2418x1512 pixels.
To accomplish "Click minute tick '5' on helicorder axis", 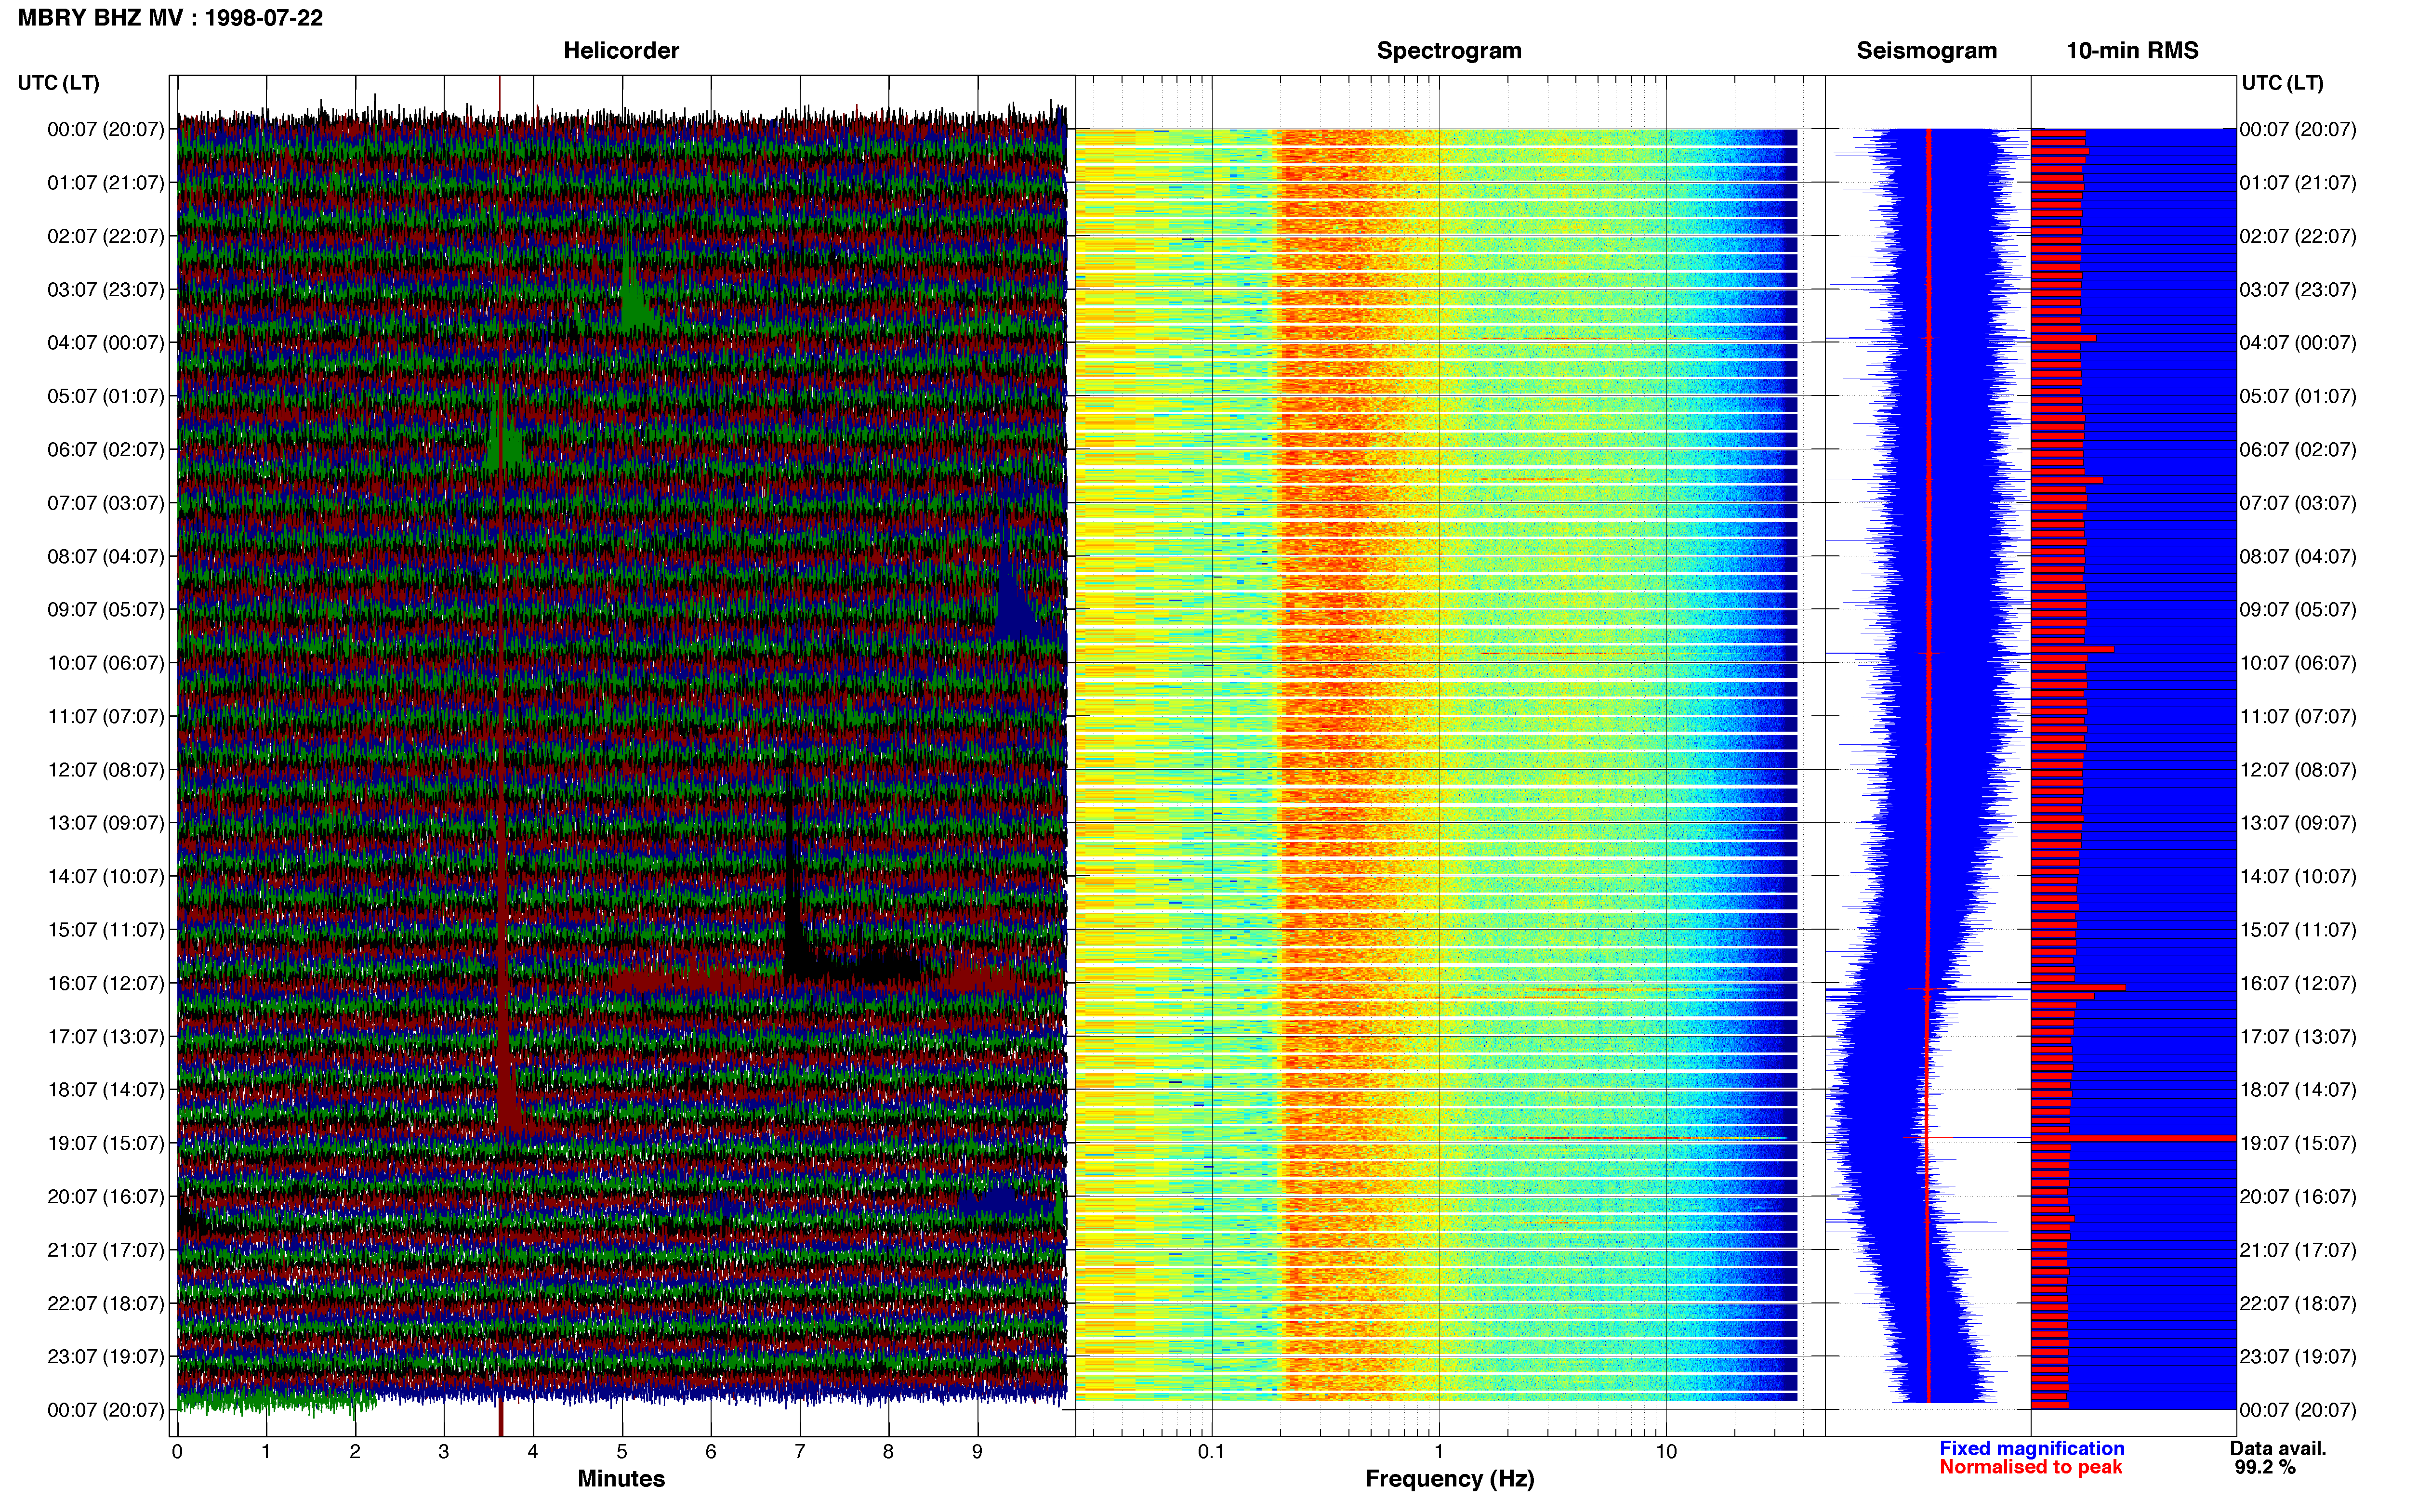I will (621, 1452).
